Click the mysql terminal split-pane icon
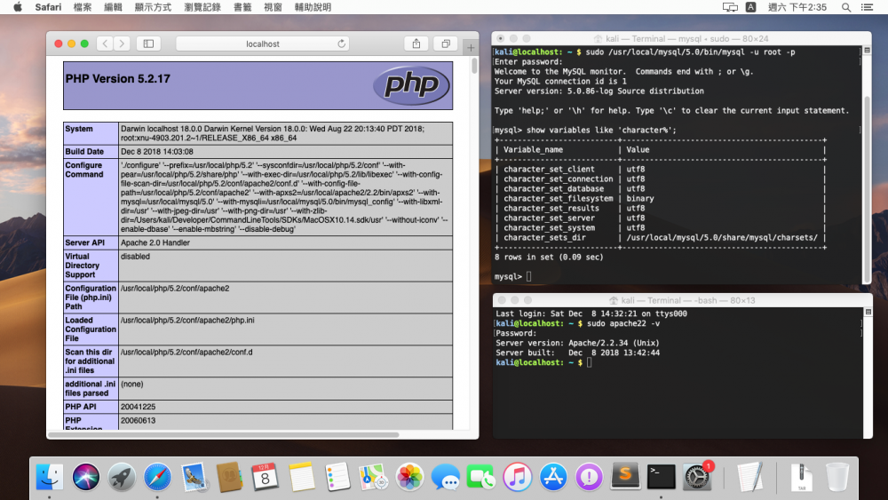Screen dimensions: 888x500 pos(867,51)
